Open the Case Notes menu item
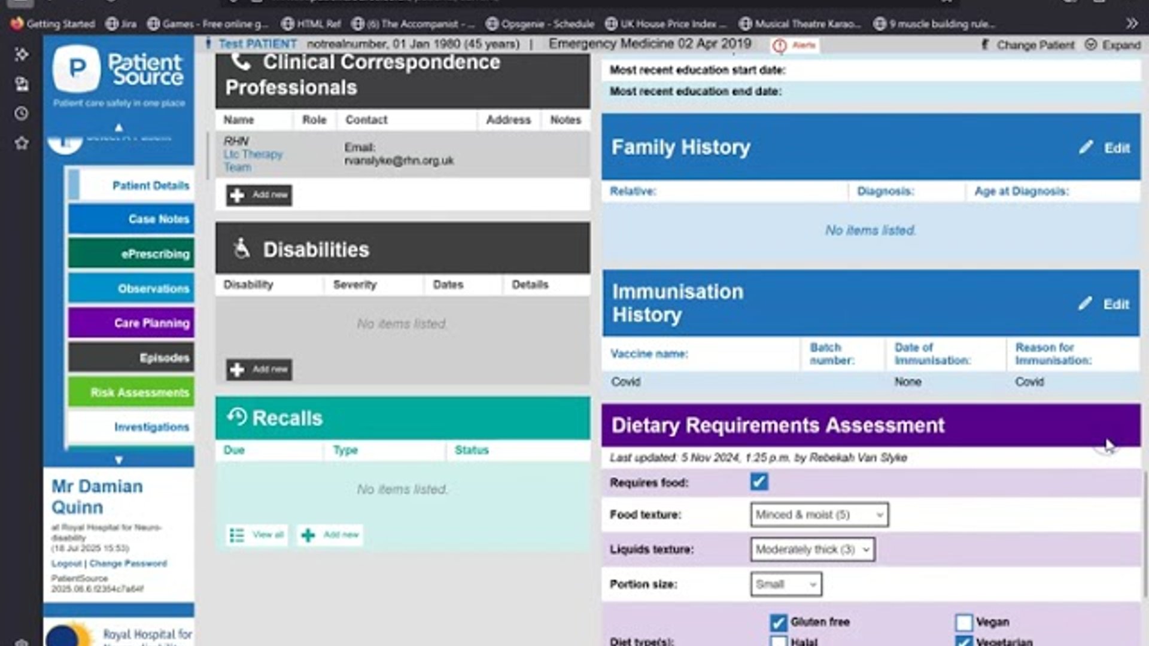The image size is (1149, 646). coord(131,219)
